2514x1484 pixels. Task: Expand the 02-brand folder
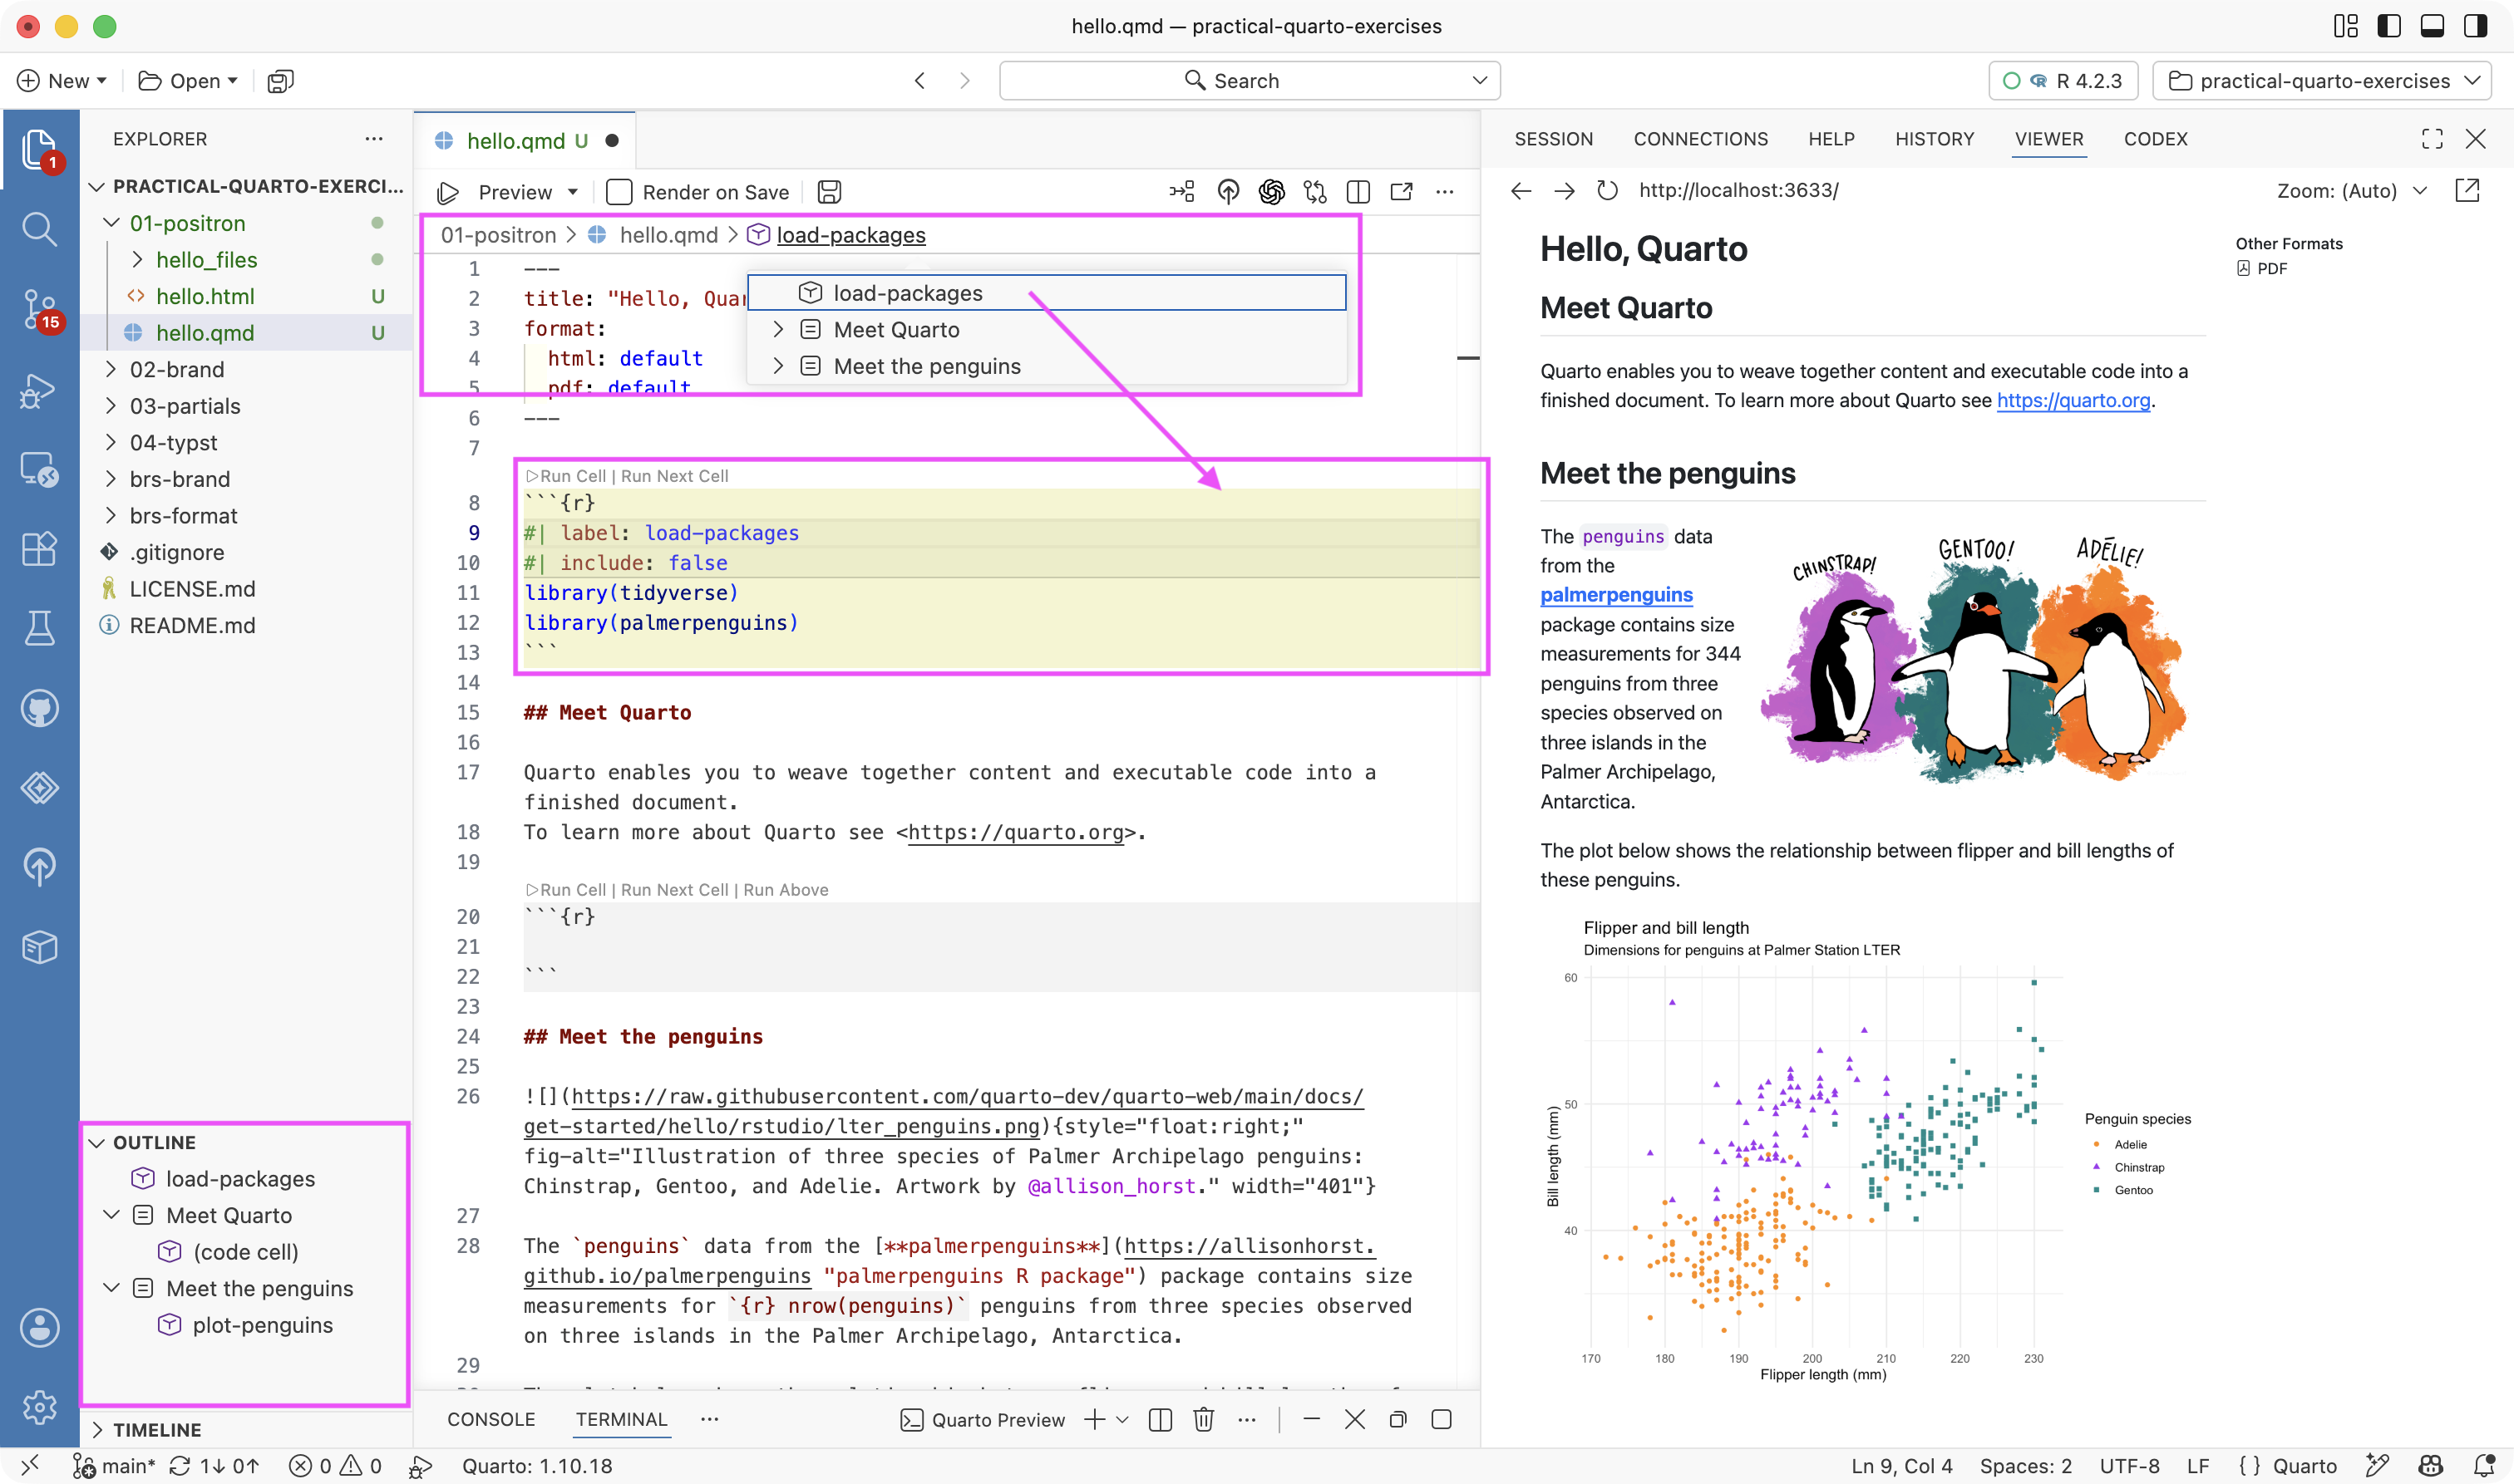[111, 369]
